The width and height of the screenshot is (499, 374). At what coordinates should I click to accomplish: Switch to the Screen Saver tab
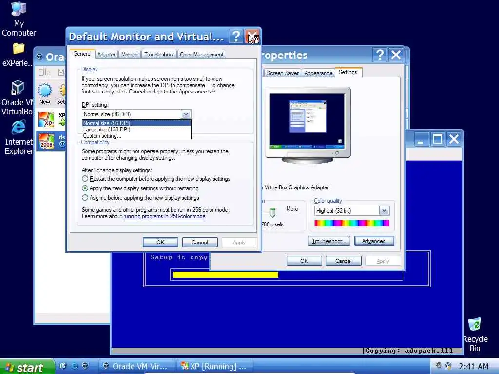coord(283,73)
